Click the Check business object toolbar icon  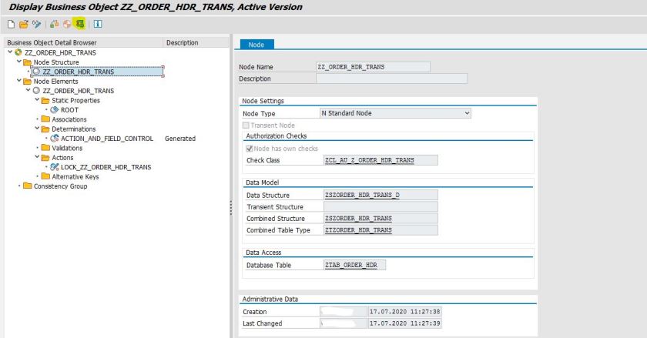tap(55, 24)
